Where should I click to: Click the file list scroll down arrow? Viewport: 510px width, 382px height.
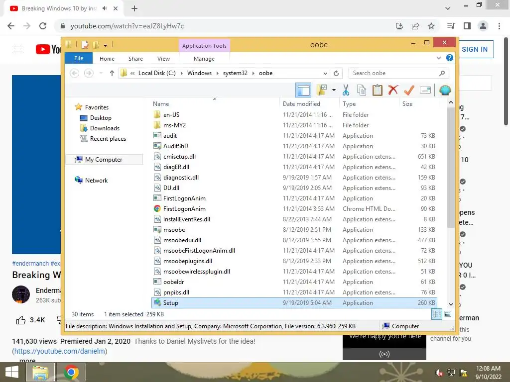(x=451, y=304)
